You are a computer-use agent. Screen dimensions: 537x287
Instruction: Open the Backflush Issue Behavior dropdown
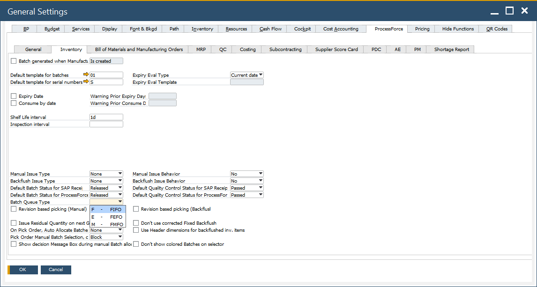pos(261,181)
